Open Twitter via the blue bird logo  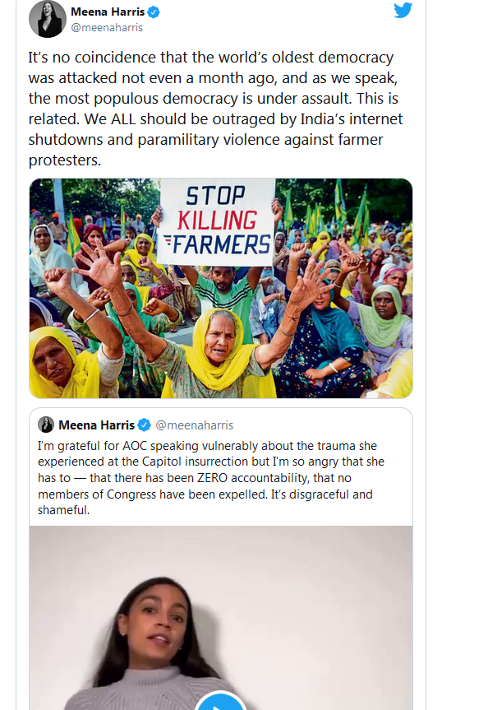coord(403,11)
